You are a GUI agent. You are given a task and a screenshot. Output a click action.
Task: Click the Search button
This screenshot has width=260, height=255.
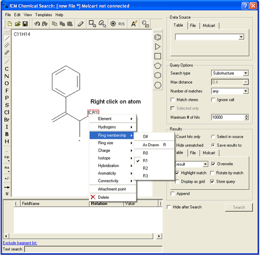coord(239,207)
